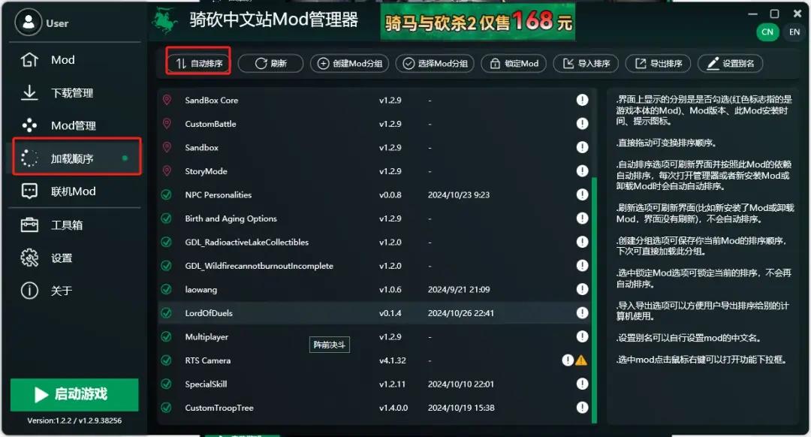Toggle laowang mod checkmark

point(166,290)
